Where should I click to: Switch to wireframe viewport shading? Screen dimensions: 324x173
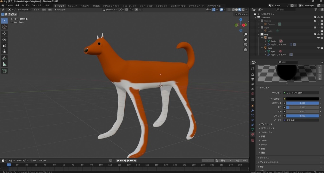click(233, 10)
